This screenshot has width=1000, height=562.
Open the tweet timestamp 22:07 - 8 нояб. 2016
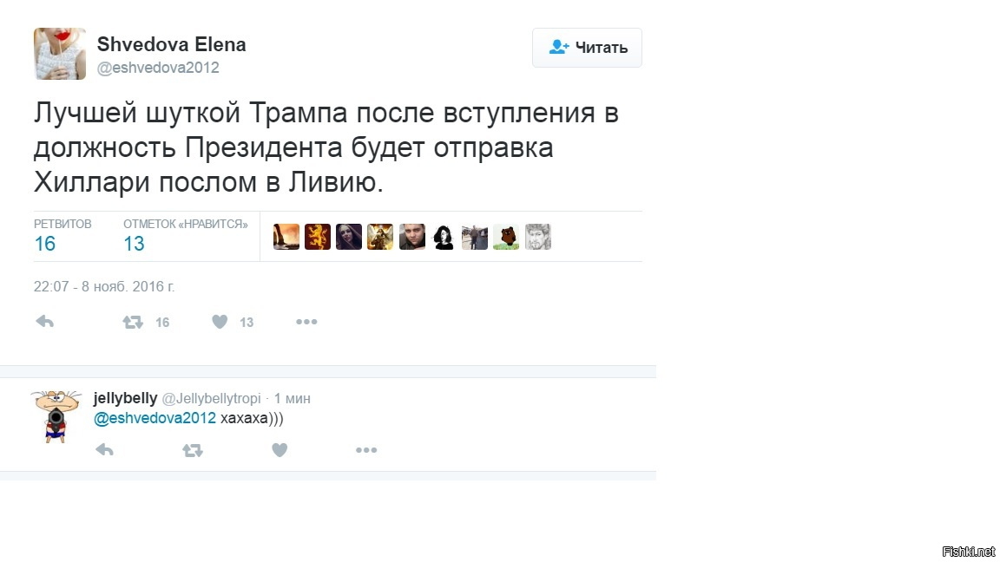[104, 286]
